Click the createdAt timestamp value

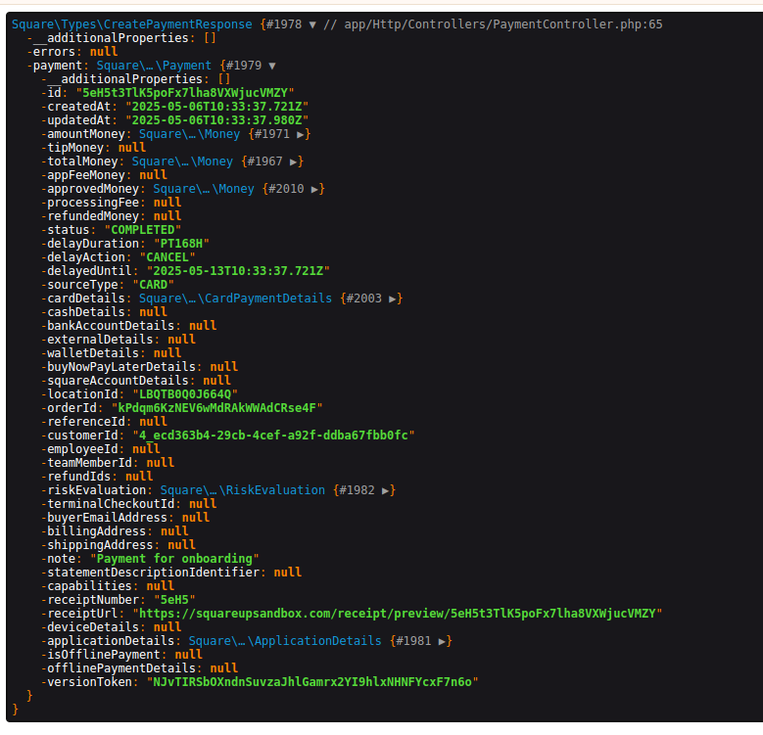tap(217, 107)
